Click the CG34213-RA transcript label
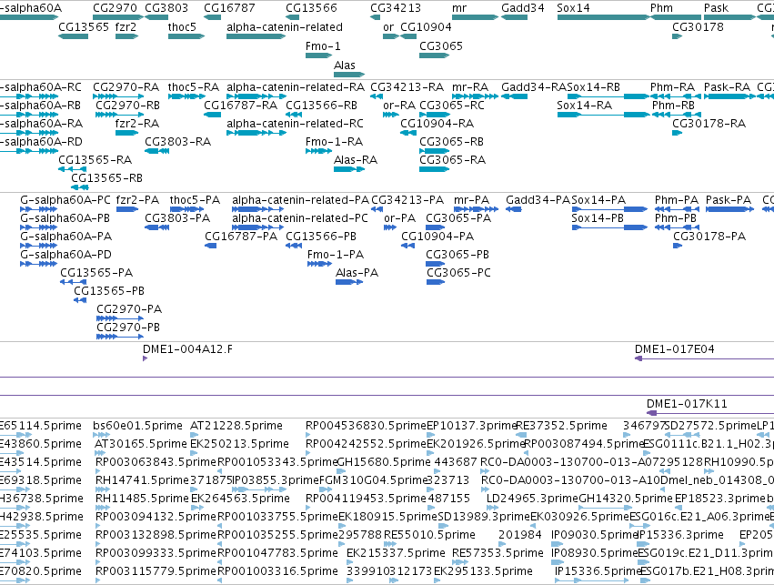 [x=407, y=87]
